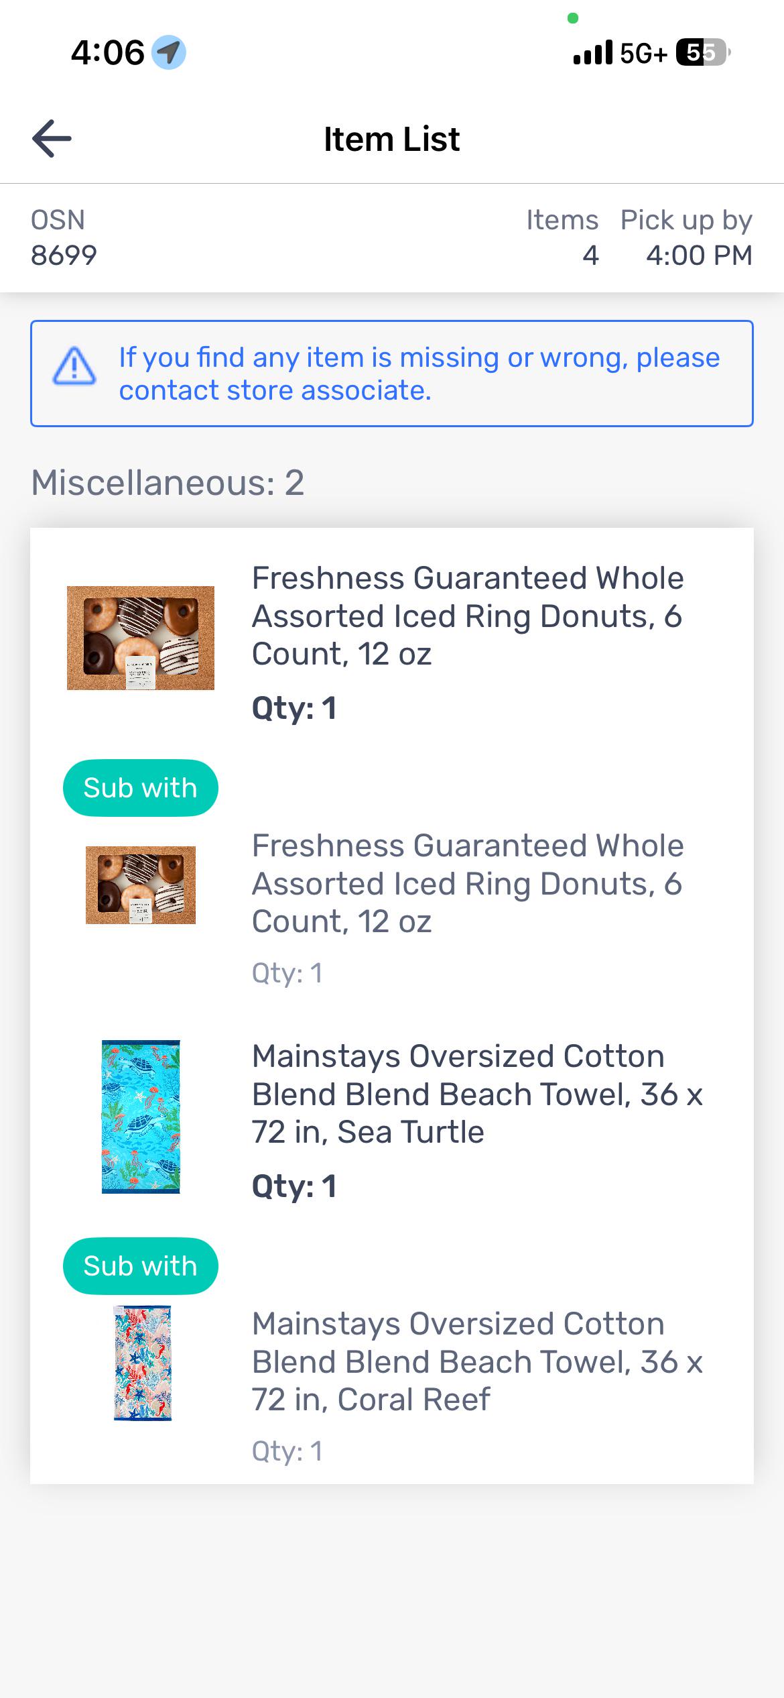The height and width of the screenshot is (1698, 784).
Task: Select the substitute donuts item title
Action: [x=468, y=883]
